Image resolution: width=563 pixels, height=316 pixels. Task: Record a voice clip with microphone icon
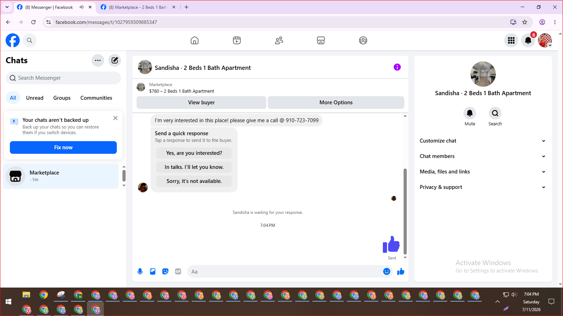coord(140,271)
